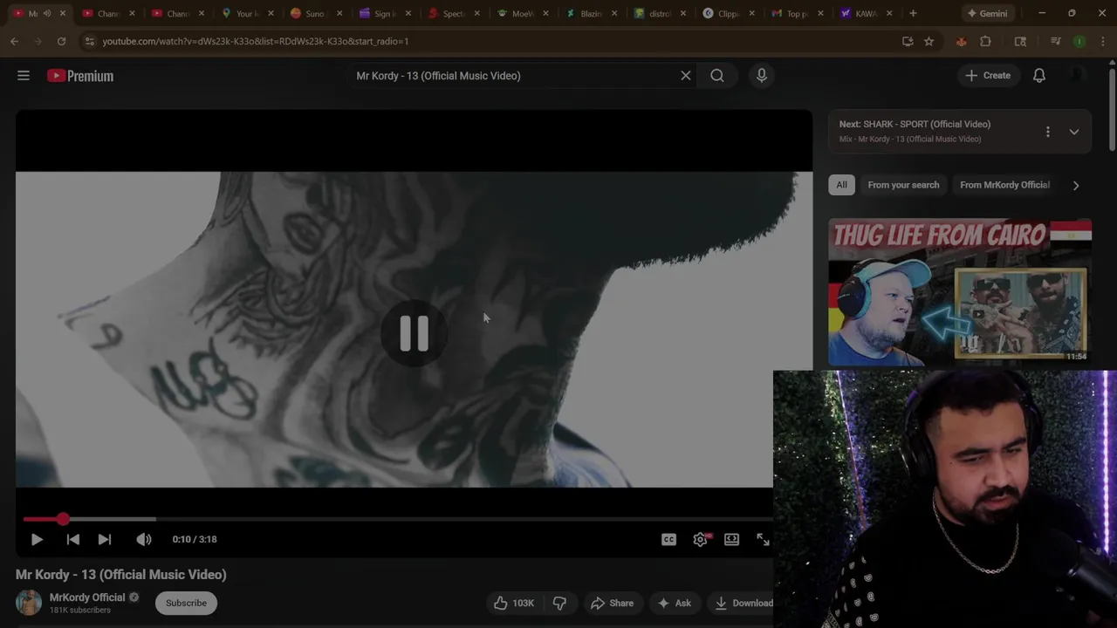This screenshot has height=628, width=1117.
Task: Open the YouTube hamburger guide menu
Action: 24,76
